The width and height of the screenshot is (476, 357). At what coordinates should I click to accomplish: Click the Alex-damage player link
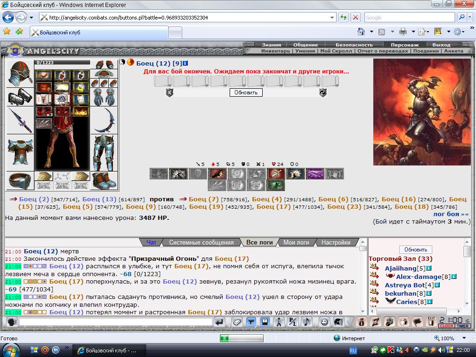click(x=419, y=277)
